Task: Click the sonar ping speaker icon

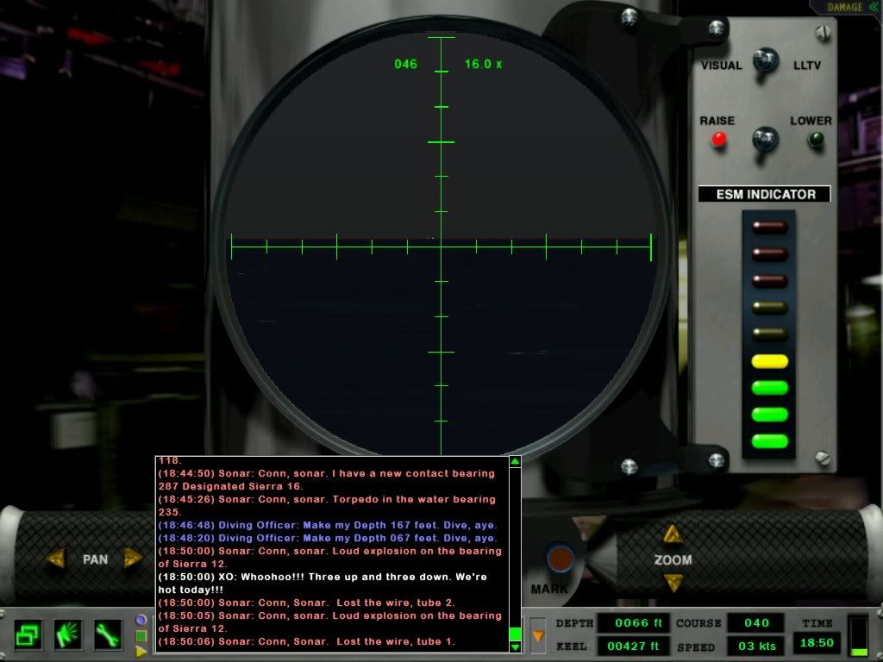Action: tap(68, 635)
